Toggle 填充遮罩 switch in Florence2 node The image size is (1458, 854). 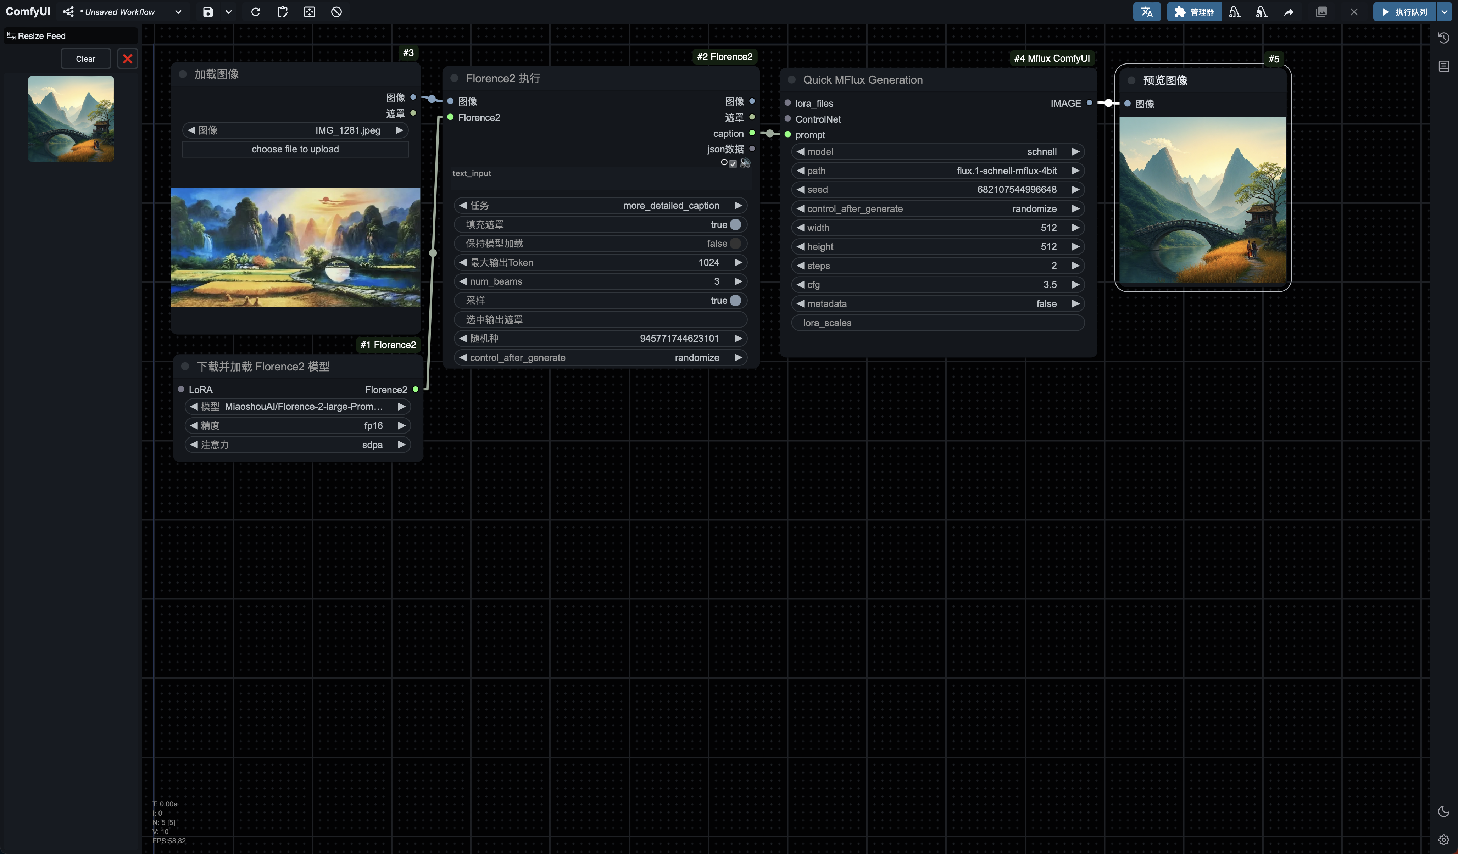pos(735,224)
